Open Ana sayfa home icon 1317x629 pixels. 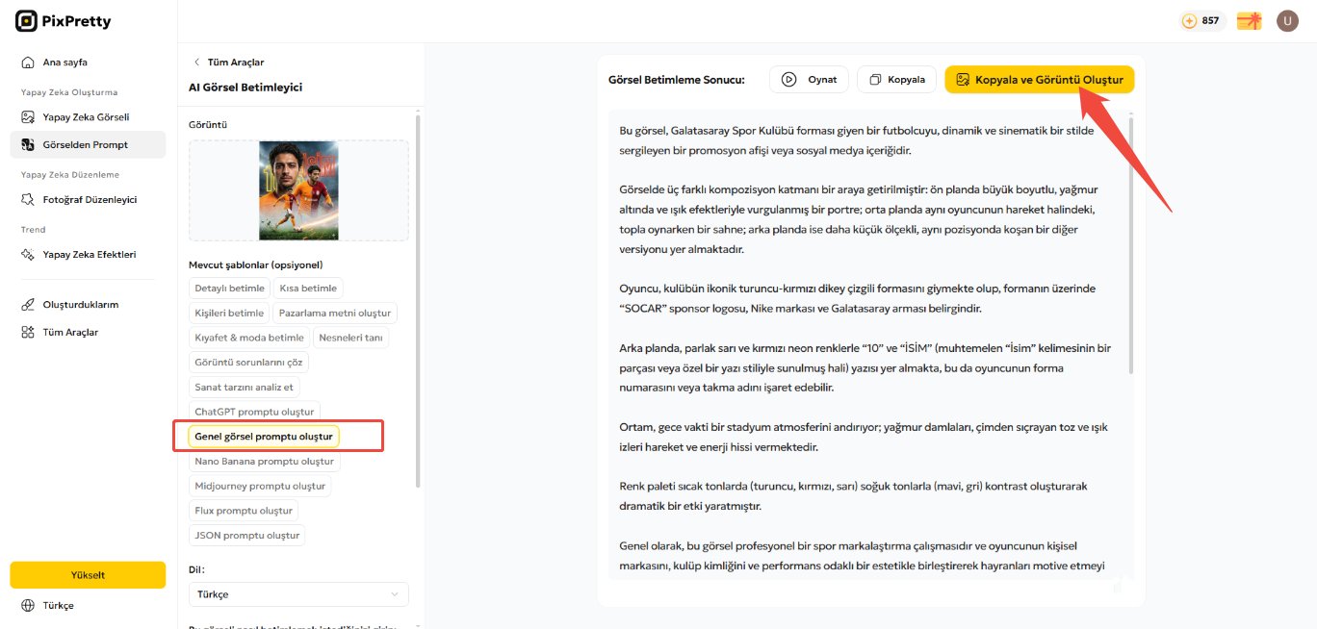point(28,63)
